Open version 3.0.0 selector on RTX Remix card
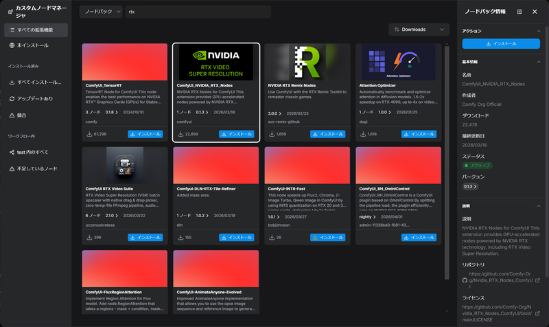 (x=275, y=113)
